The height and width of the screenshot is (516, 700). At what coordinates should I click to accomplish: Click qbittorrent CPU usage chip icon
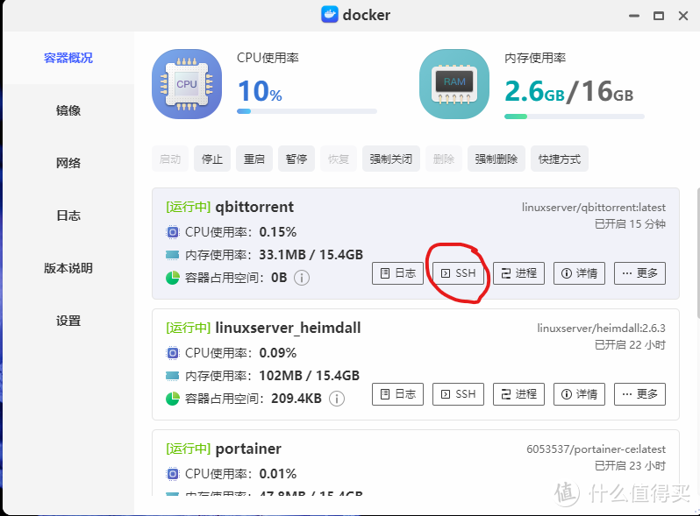172,232
